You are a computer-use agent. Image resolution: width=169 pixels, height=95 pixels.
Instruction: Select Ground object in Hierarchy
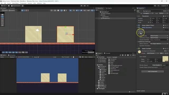(106, 17)
